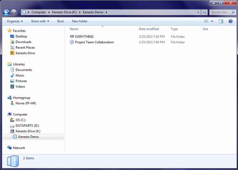Viewport: 238px width, 170px height.
Task: Open the More view options dropdown
Action: click(x=212, y=21)
